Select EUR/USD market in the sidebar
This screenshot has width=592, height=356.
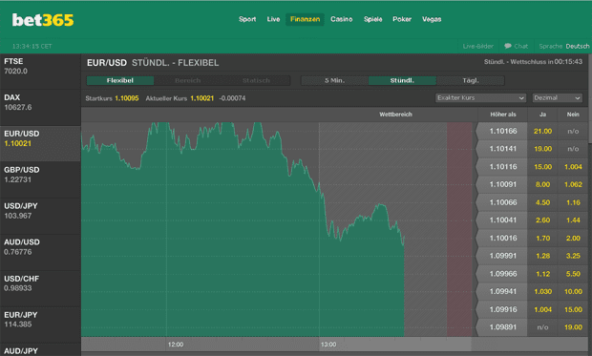point(40,144)
